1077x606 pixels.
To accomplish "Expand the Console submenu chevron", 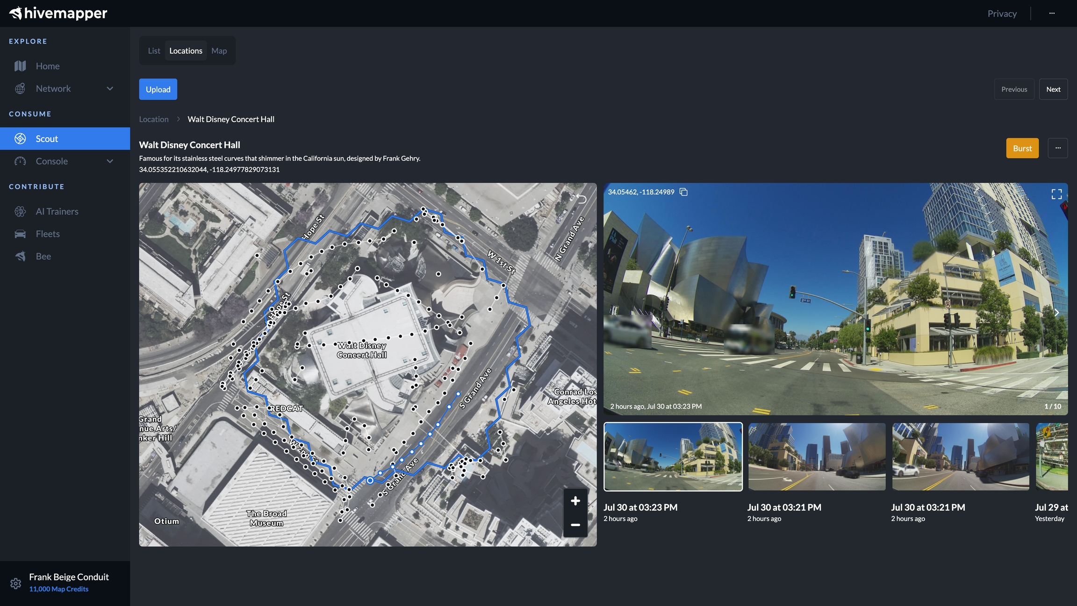I will pos(110,161).
